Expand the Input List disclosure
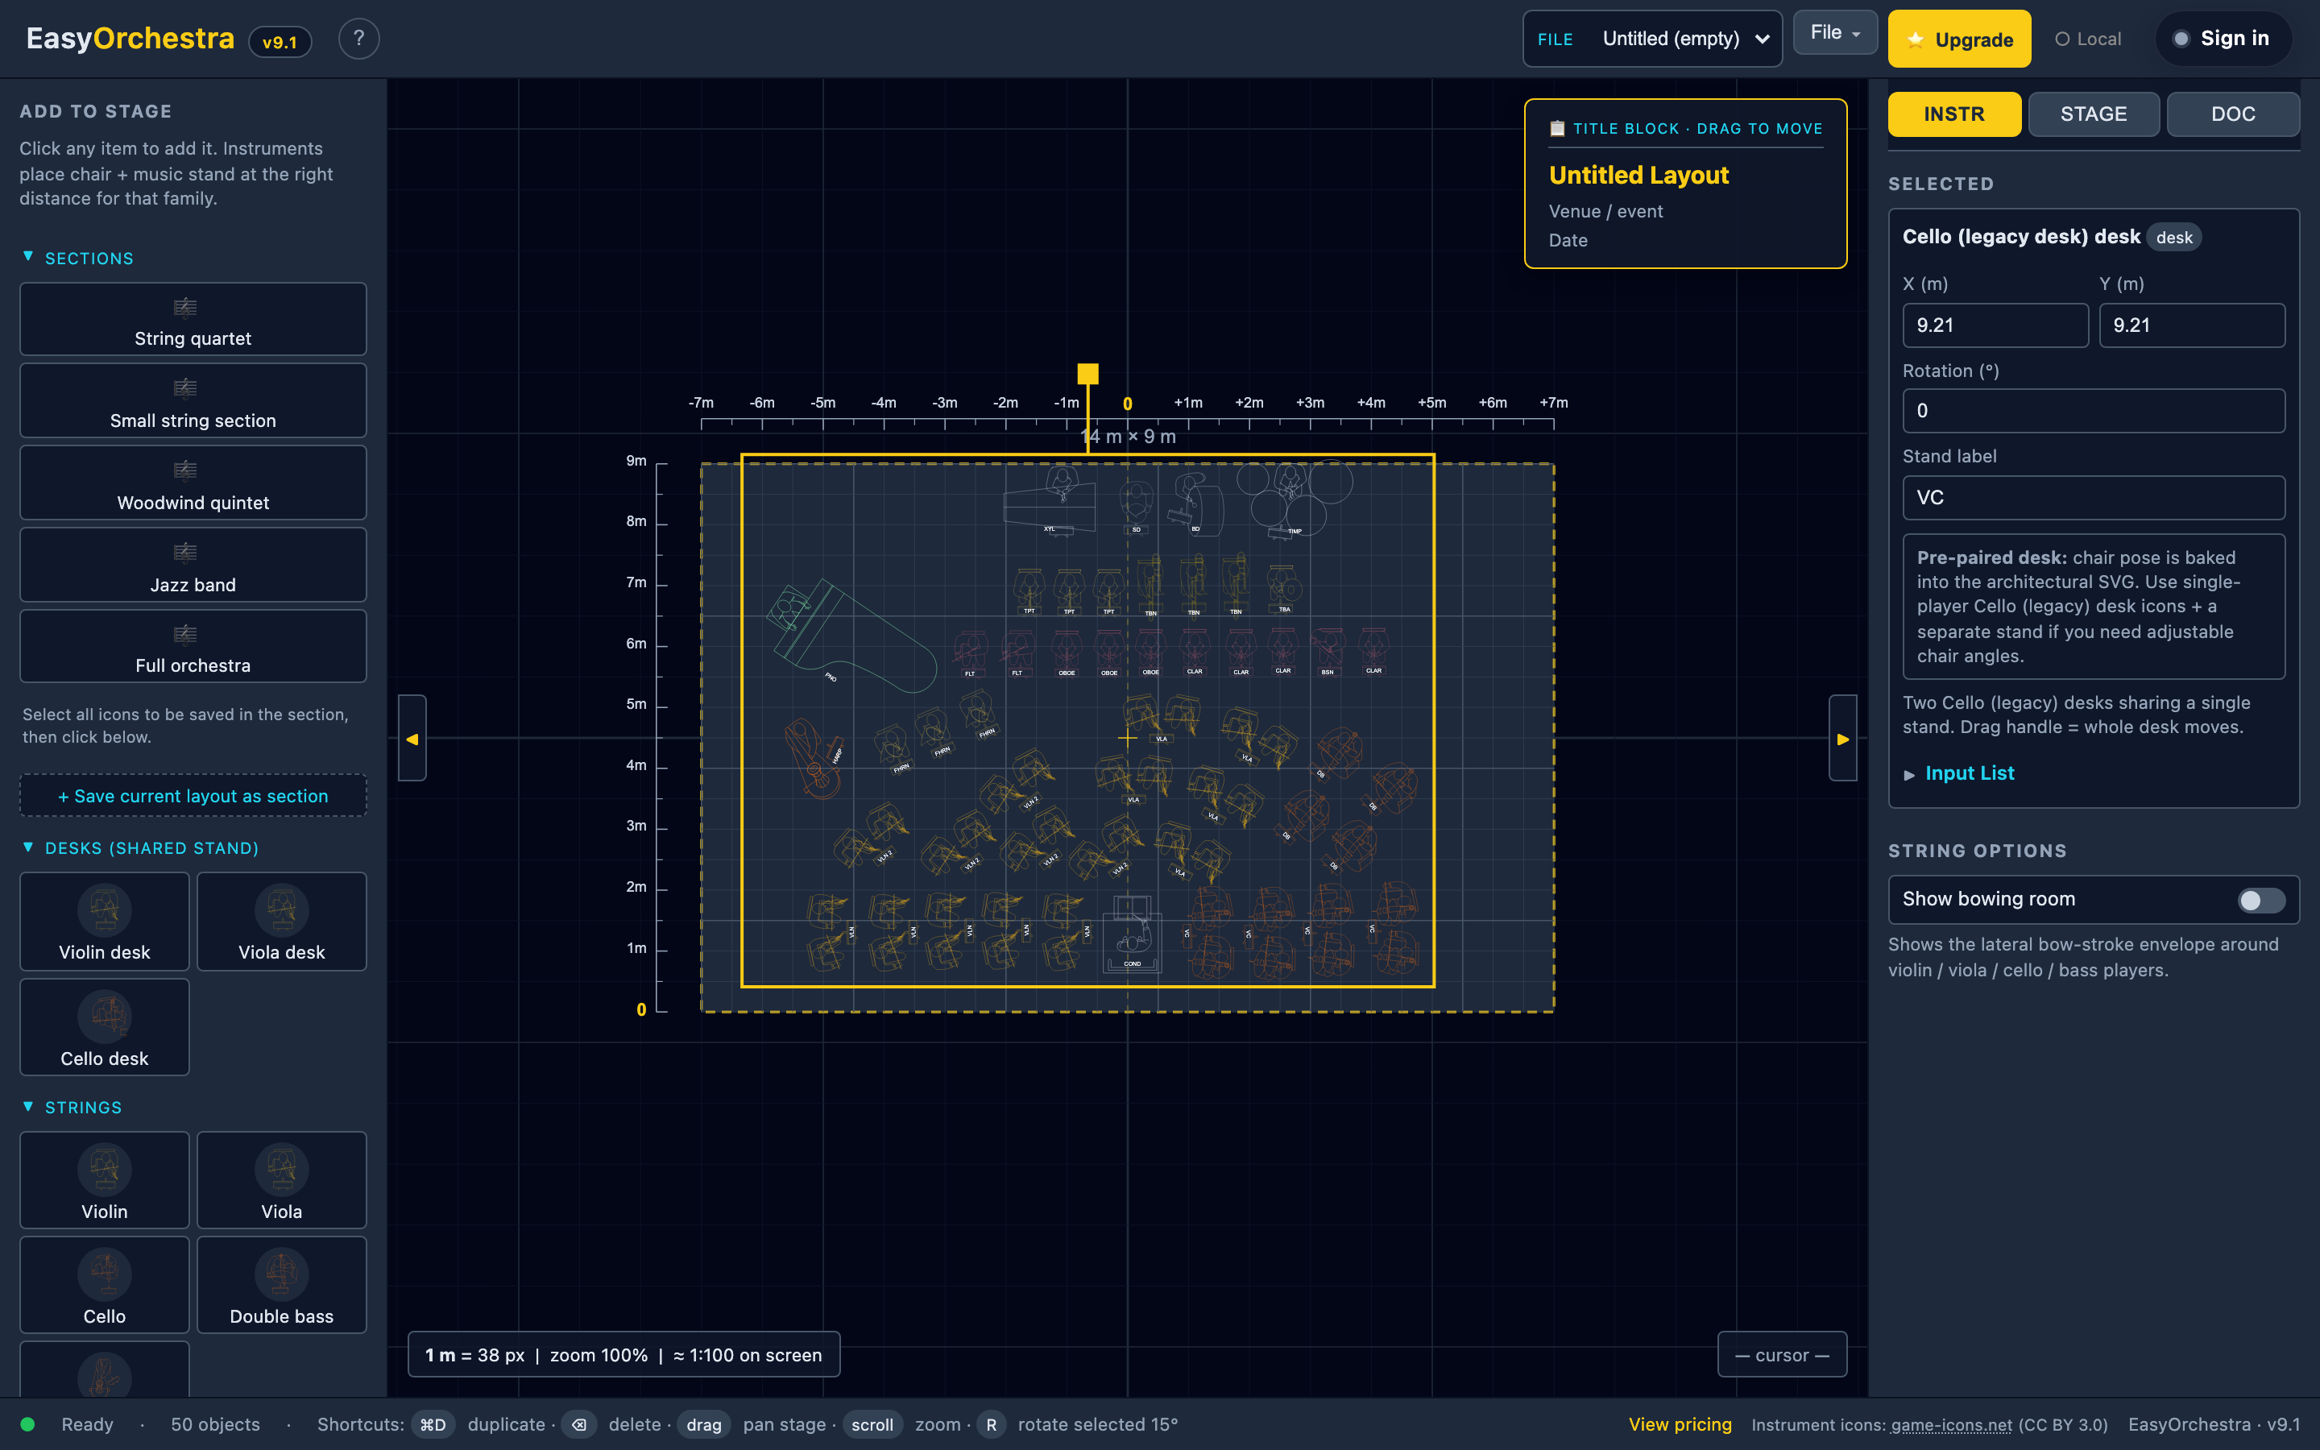 click(1958, 773)
